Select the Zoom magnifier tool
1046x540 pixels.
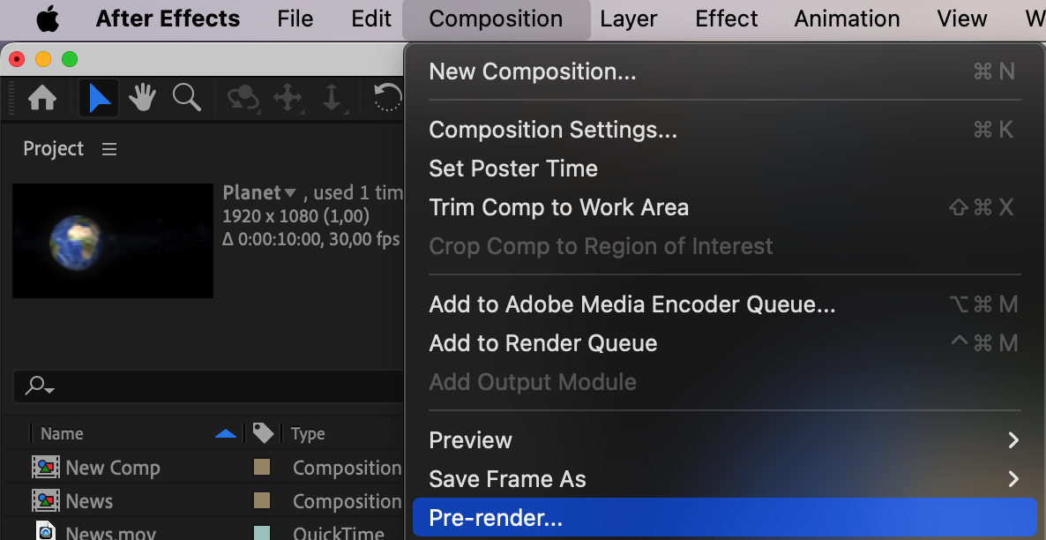(186, 98)
